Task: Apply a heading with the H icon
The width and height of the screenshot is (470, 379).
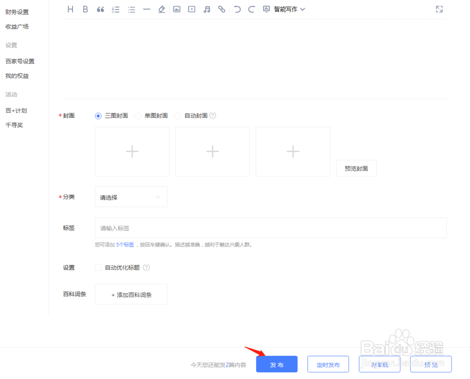Action: (70, 9)
